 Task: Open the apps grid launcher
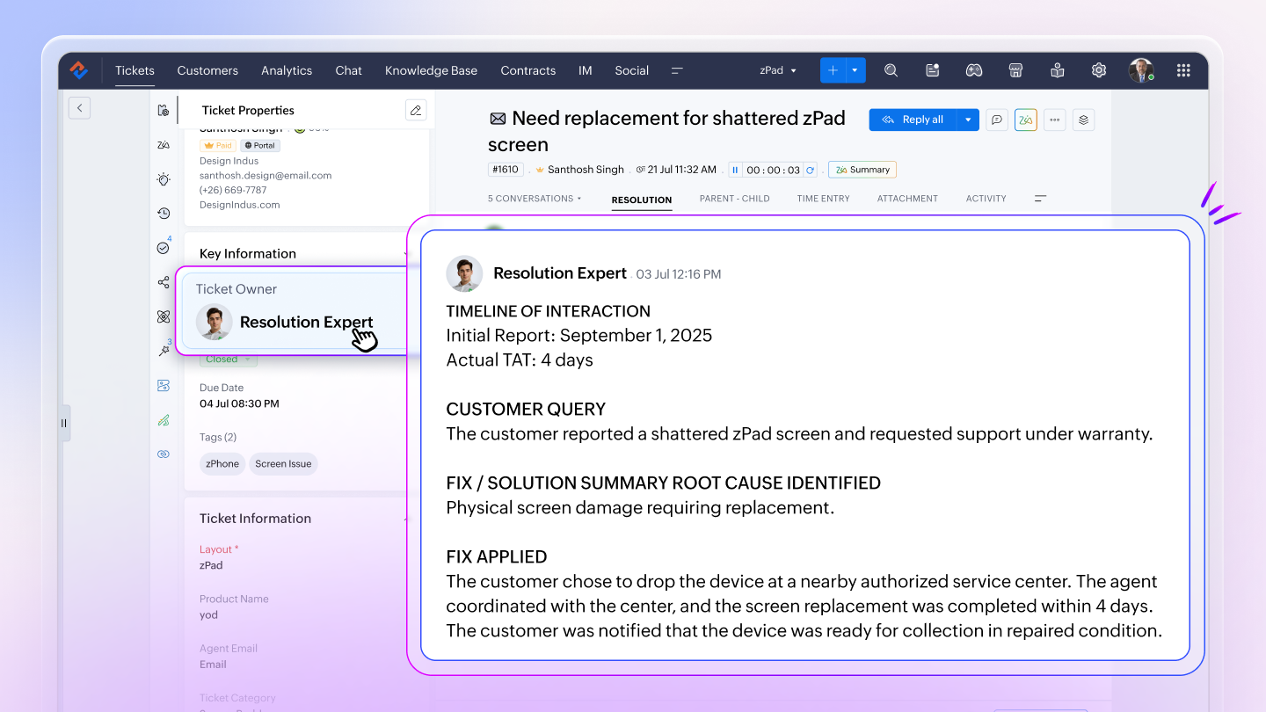[x=1183, y=70]
